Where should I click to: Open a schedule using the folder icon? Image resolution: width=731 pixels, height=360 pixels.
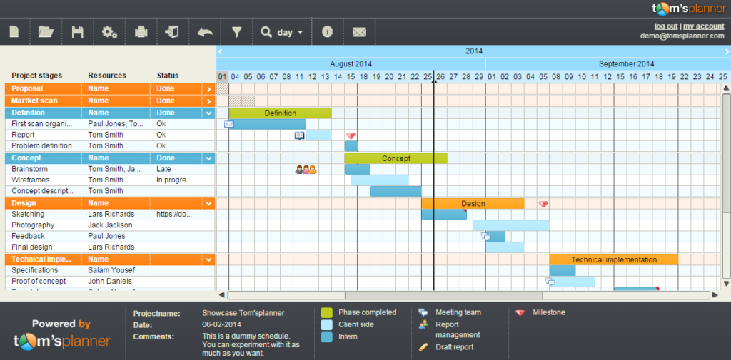point(46,32)
